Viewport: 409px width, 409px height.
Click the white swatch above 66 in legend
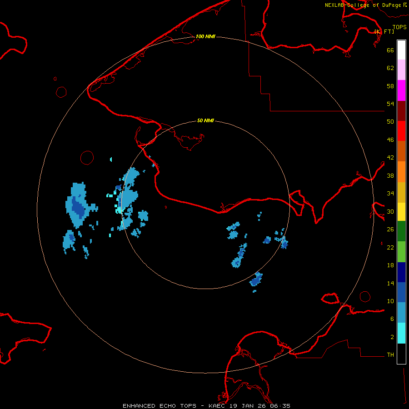(401, 50)
